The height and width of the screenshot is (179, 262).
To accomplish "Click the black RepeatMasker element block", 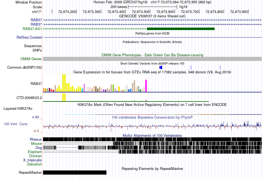I will tap(75, 172).
